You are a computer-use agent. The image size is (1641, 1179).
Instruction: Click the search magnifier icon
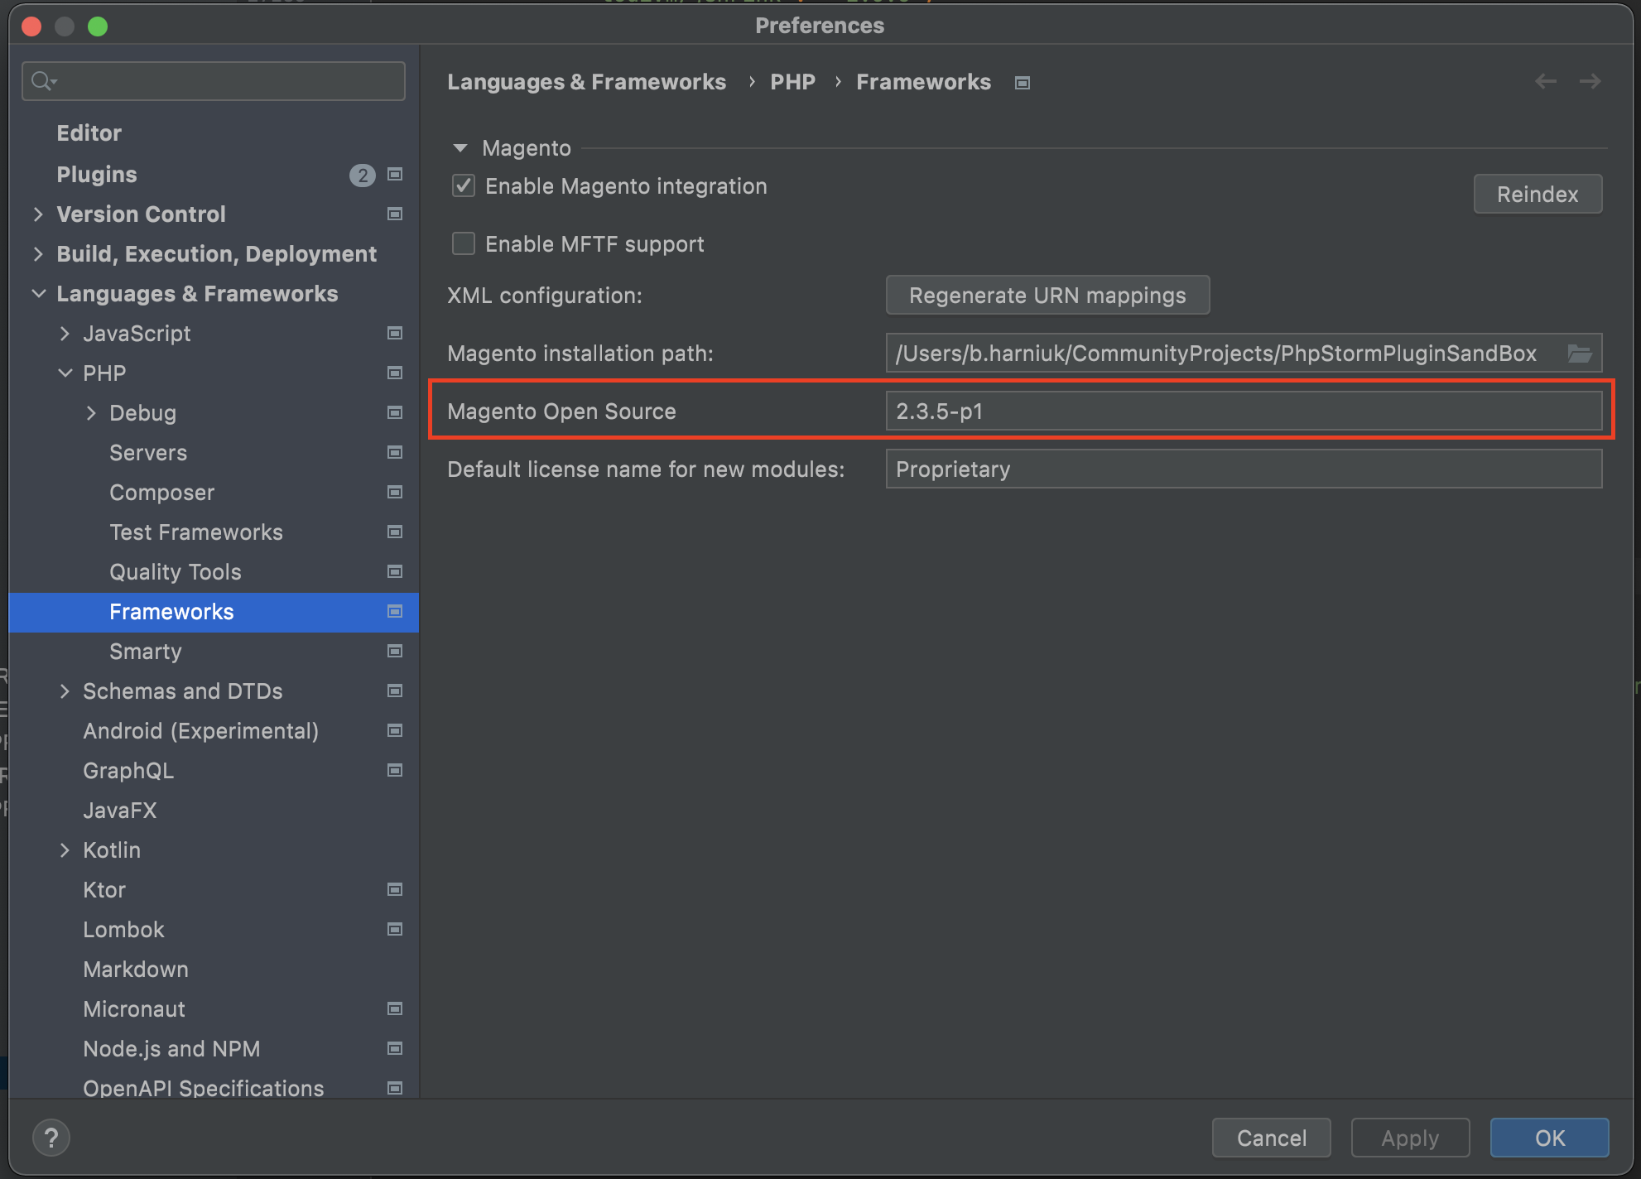(41, 81)
